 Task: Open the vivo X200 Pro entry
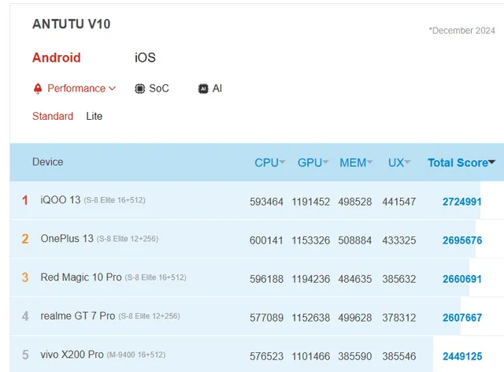pos(72,355)
